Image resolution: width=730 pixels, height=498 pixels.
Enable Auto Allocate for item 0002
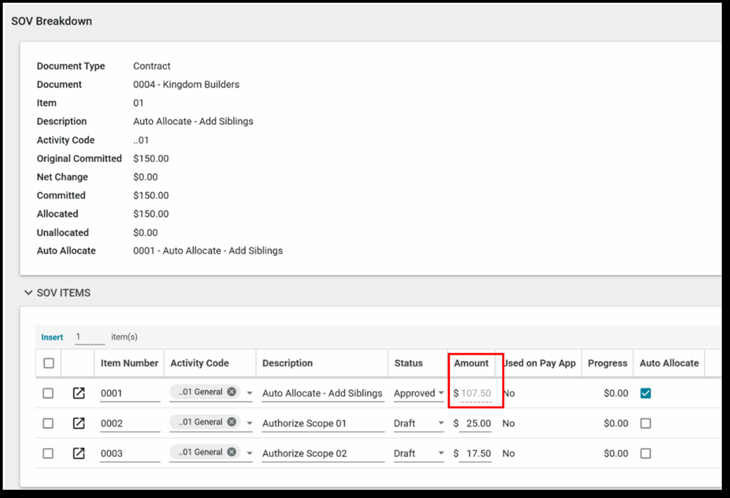(x=646, y=424)
